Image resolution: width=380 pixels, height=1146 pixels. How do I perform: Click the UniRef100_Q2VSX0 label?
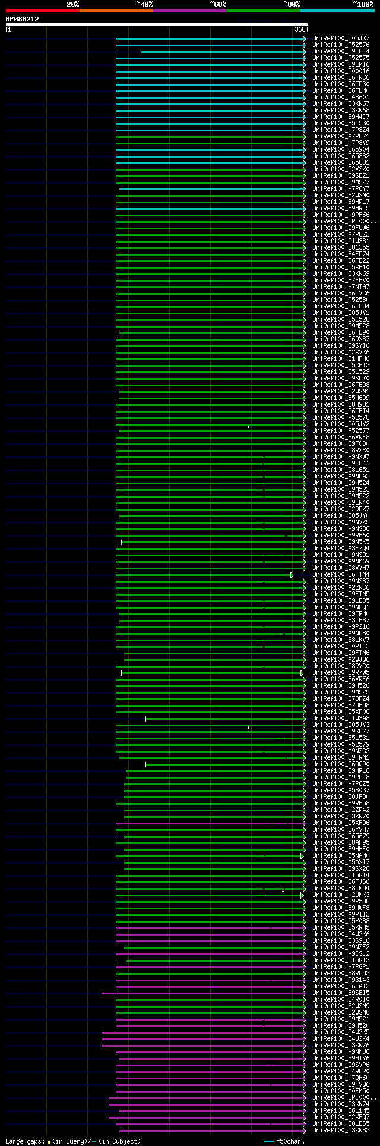point(341,169)
